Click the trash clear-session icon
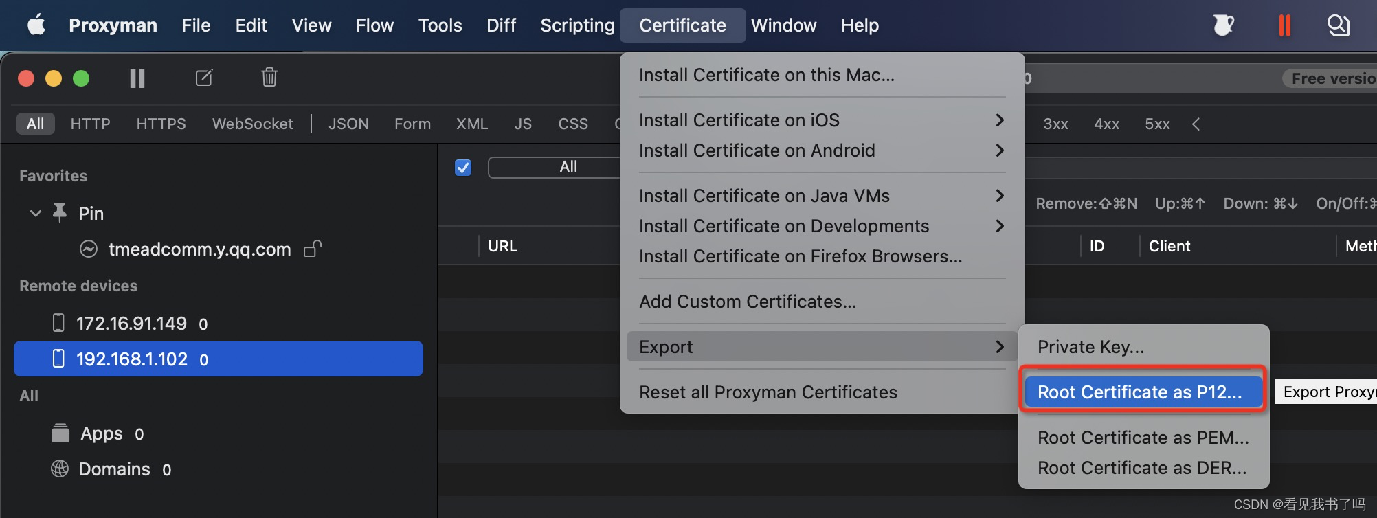The width and height of the screenshot is (1377, 518). tap(269, 77)
